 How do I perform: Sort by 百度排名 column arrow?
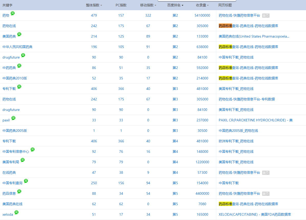point(183,5)
